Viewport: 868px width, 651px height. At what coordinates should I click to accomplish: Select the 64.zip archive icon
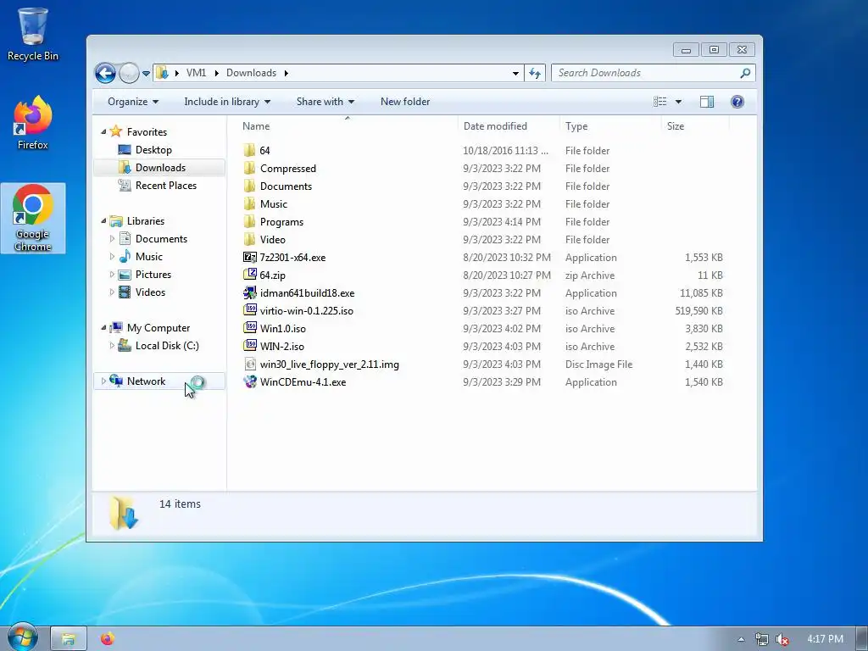[x=250, y=275]
